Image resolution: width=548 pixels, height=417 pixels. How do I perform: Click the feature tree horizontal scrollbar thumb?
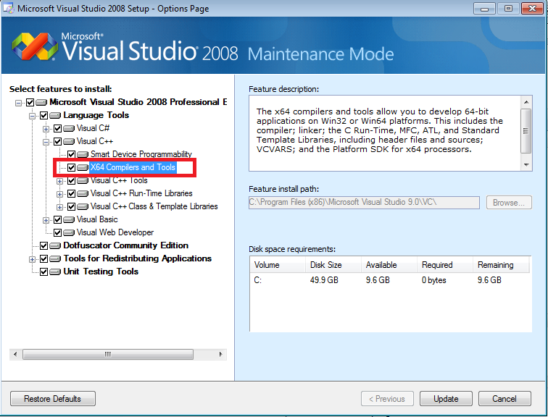[x=108, y=354]
